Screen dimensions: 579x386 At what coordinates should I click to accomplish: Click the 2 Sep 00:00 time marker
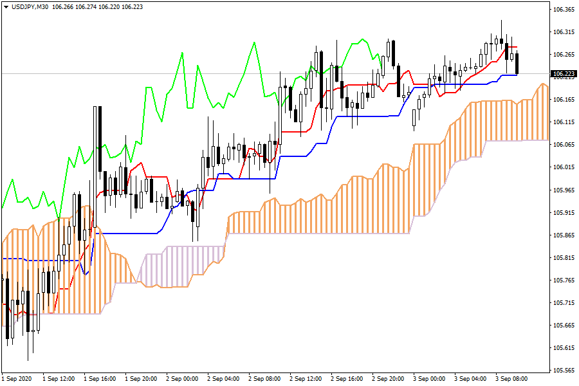tap(182, 379)
